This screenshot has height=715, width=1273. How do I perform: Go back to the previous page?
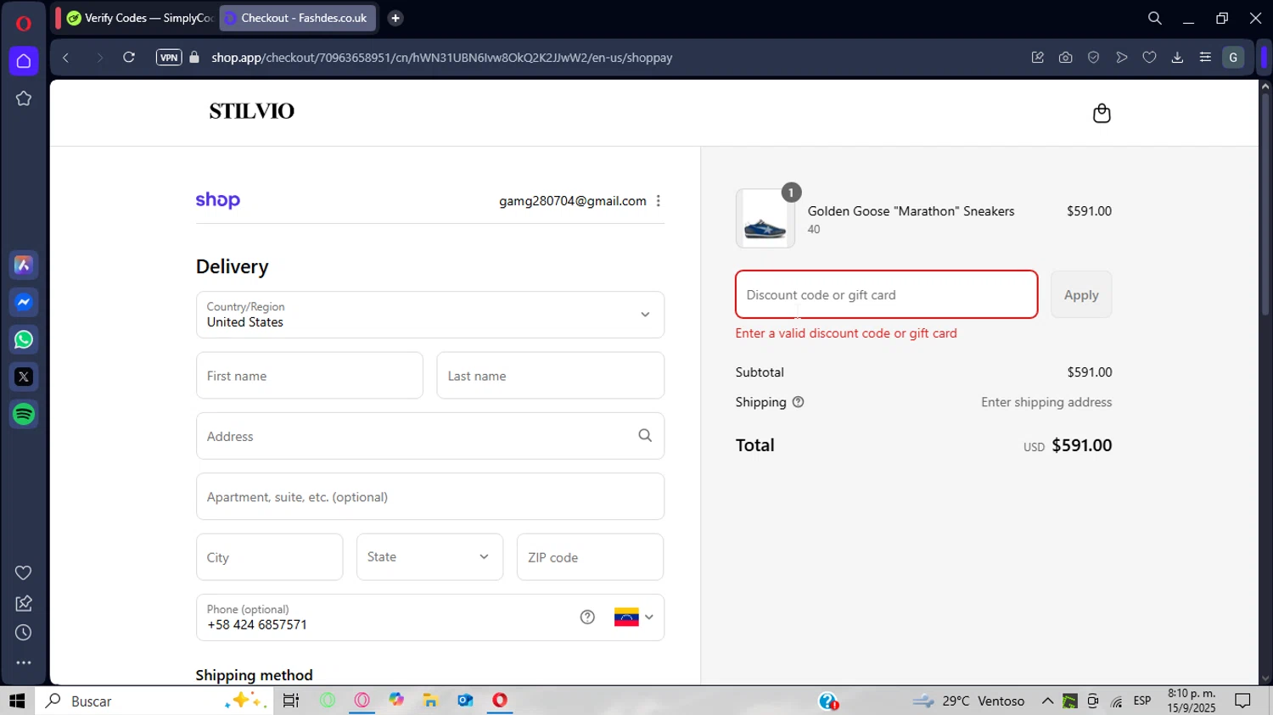[x=66, y=58]
